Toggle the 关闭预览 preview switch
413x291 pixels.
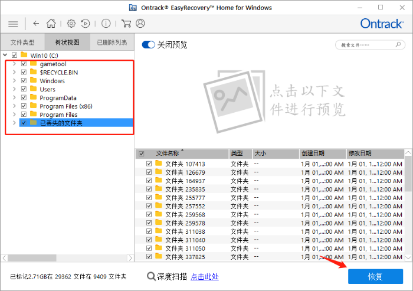[148, 44]
